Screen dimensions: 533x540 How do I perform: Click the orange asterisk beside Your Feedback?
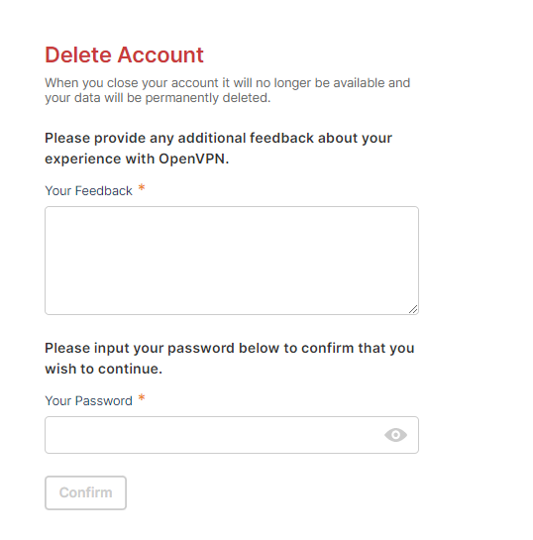pyautogui.click(x=142, y=188)
